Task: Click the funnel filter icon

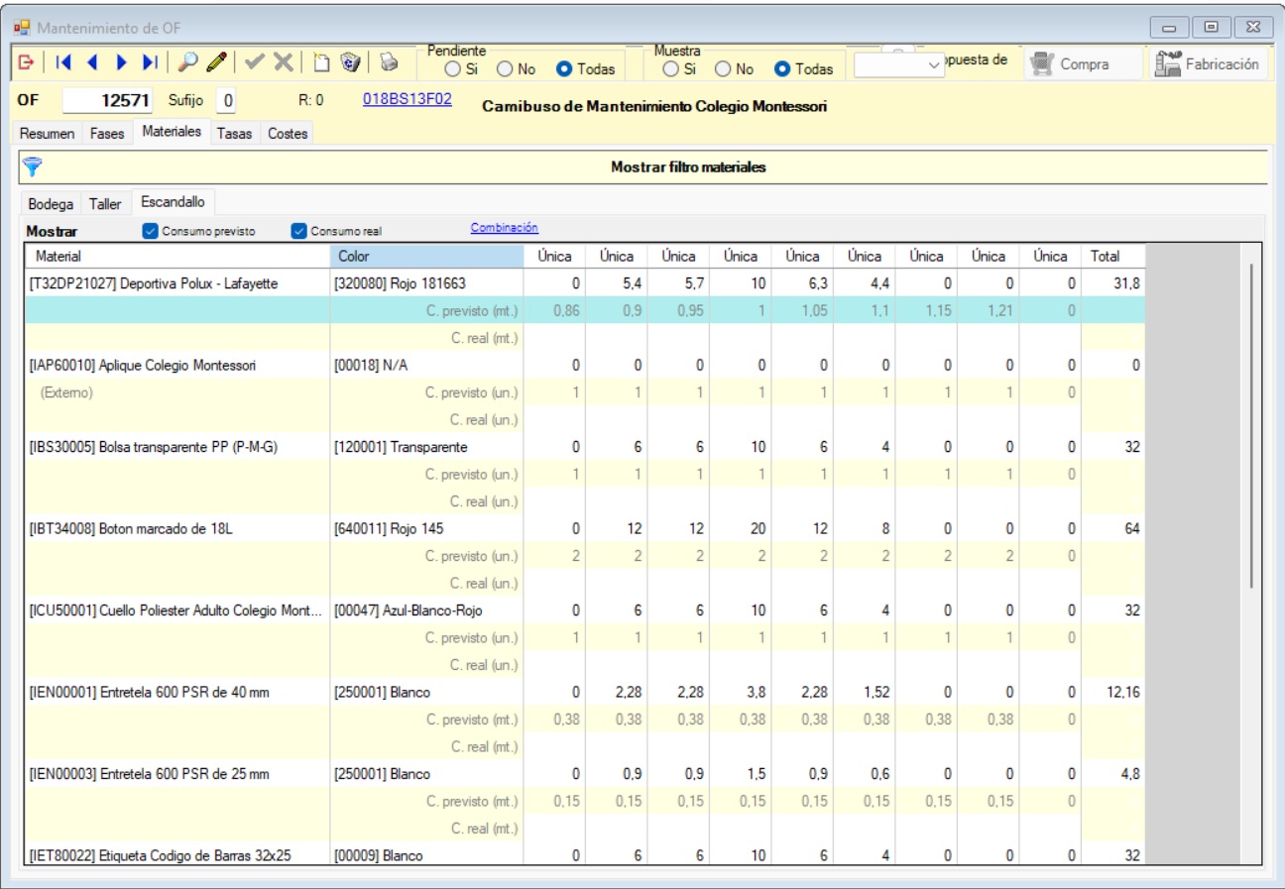Action: 32,167
